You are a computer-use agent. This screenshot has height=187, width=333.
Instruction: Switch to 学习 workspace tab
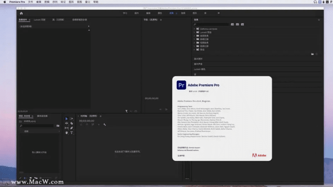click(x=125, y=13)
